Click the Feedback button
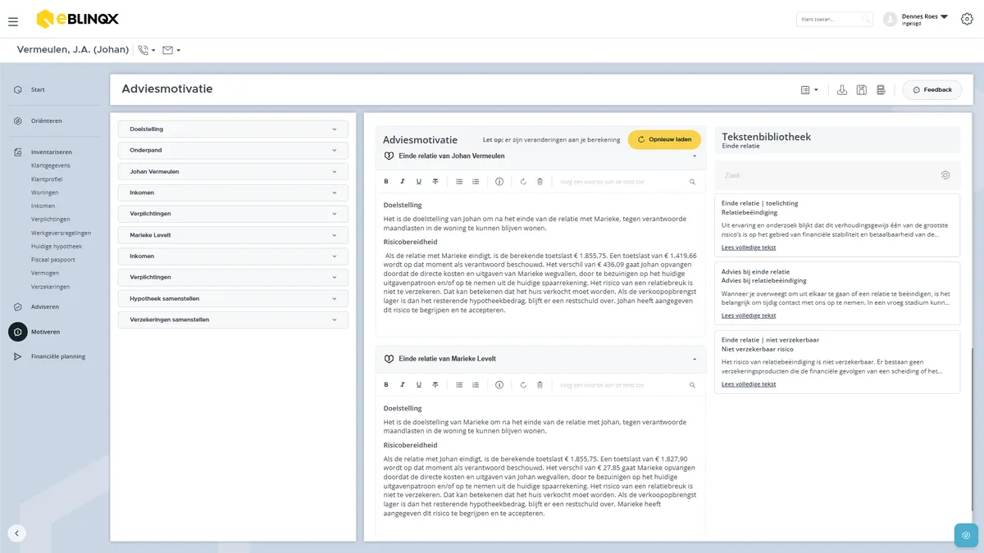 (x=932, y=90)
